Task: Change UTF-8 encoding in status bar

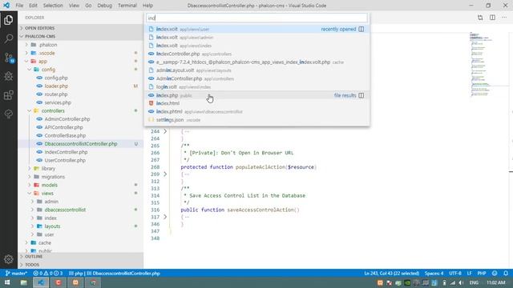Action: point(455,274)
